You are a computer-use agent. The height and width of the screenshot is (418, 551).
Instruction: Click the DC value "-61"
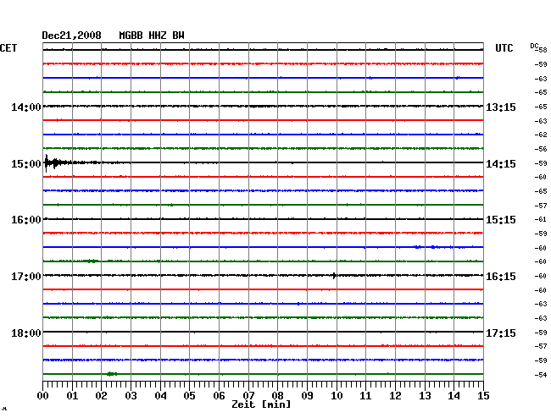pos(541,219)
